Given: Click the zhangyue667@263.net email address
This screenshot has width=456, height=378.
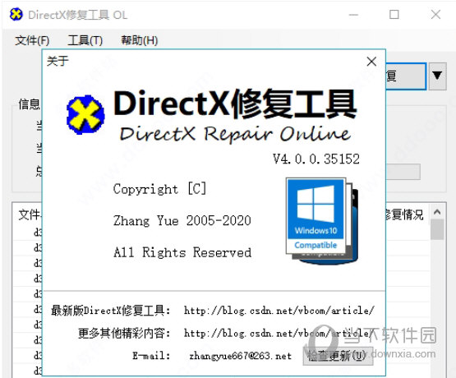Looking at the screenshot, I should [240, 356].
